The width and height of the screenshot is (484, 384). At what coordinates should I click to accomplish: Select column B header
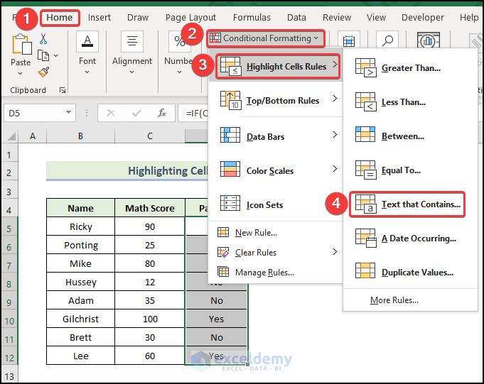click(x=80, y=136)
